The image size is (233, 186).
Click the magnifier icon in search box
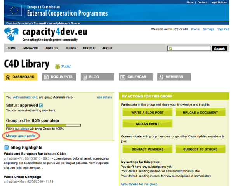pyautogui.click(x=170, y=49)
